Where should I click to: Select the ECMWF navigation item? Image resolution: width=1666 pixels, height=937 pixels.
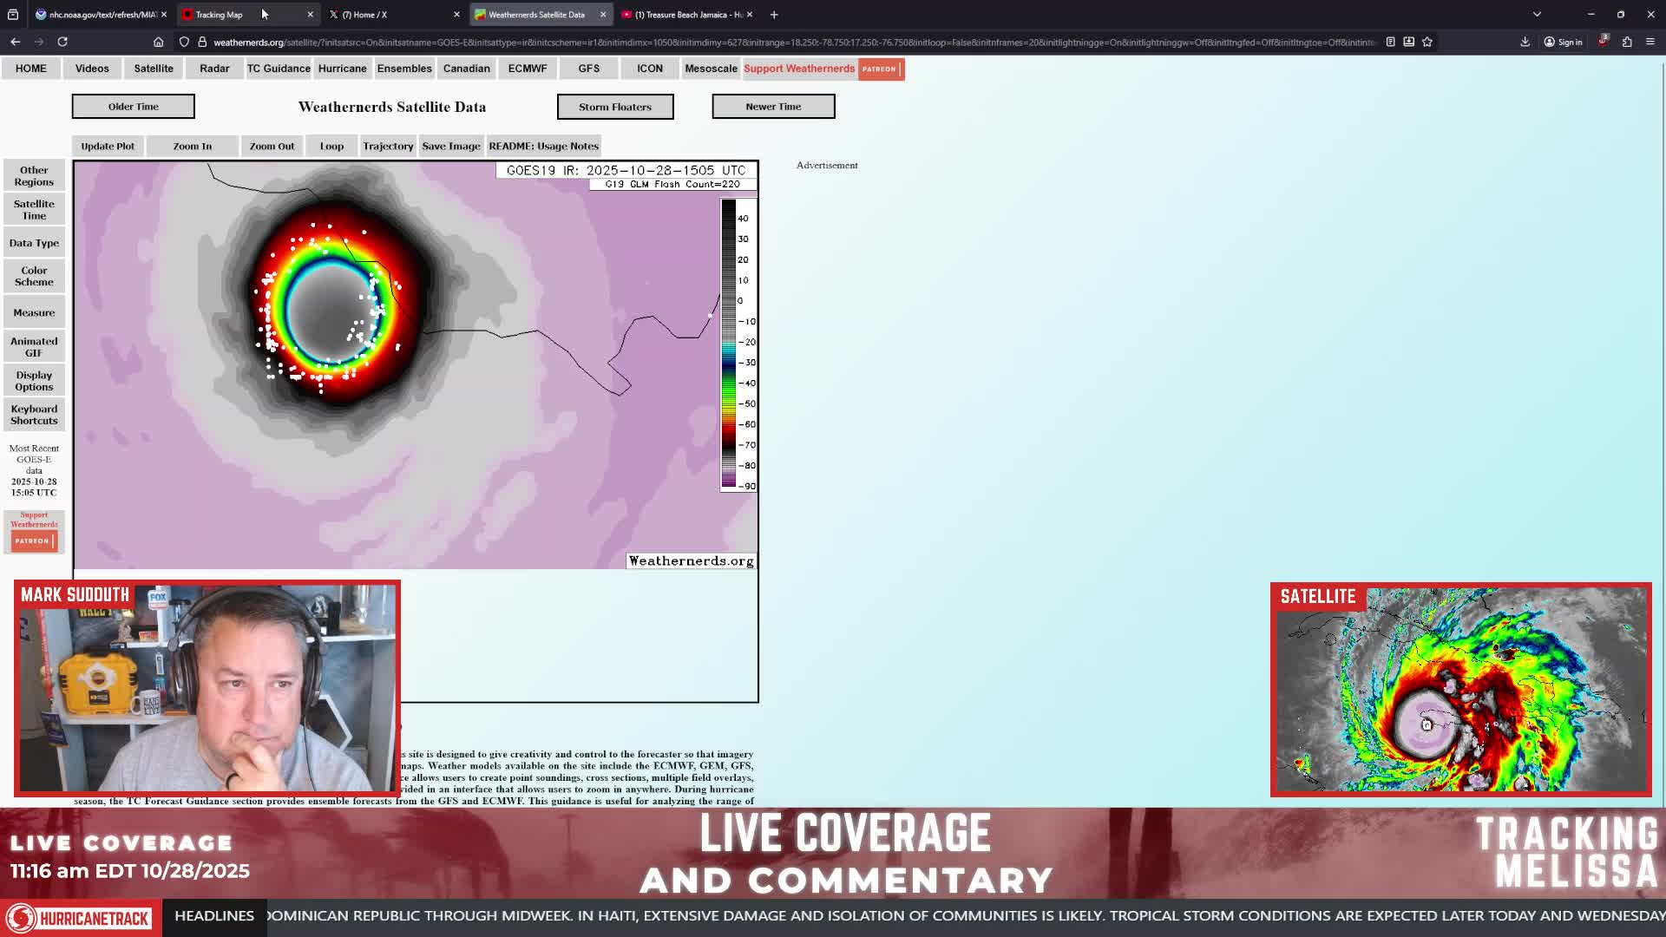[528, 69]
